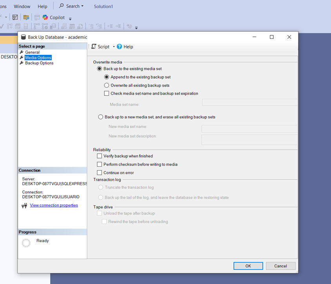This screenshot has height=284, width=331.
Task: Click Include Client Statistics icon
Action: point(53,26)
